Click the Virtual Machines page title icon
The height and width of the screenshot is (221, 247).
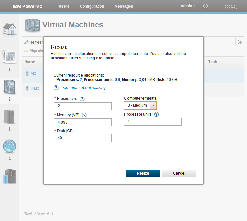tap(32, 25)
